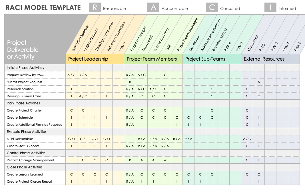The width and height of the screenshot is (305, 192).
Task: Select the Create Schedule row label
Action: click(x=20, y=117)
